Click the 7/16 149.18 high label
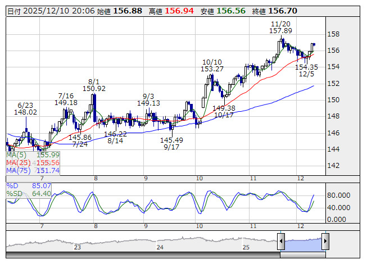 (66, 99)
